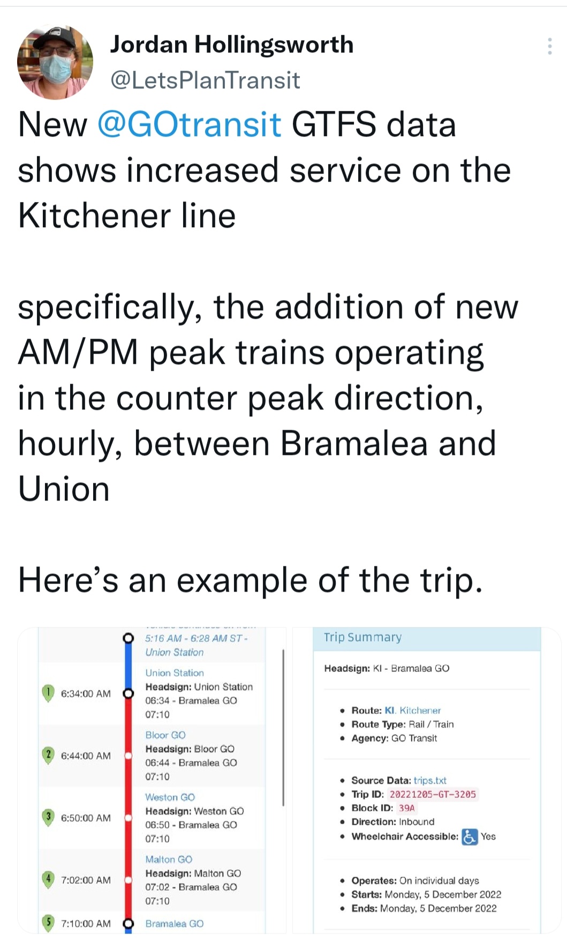Select the green stop 4 pin
Image resolution: width=567 pixels, height=949 pixels.
(48, 879)
